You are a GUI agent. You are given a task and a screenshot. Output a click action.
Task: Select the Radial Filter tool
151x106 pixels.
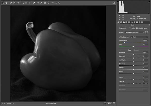(48, 3)
